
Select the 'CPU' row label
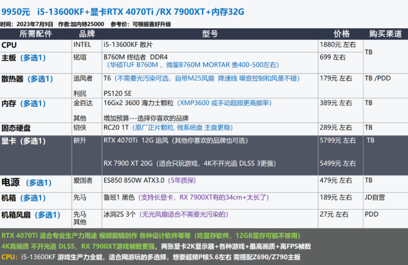(9, 45)
